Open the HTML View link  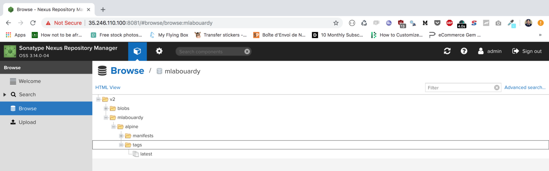pyautogui.click(x=108, y=88)
